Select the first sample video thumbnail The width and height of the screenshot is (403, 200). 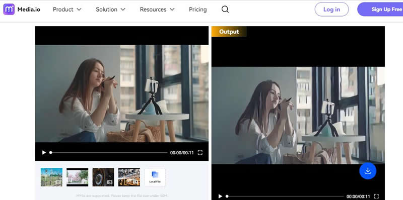51,177
